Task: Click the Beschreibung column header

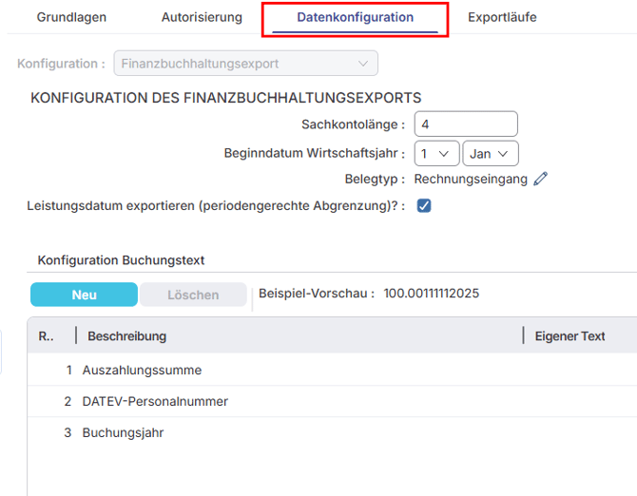Action: click(126, 335)
